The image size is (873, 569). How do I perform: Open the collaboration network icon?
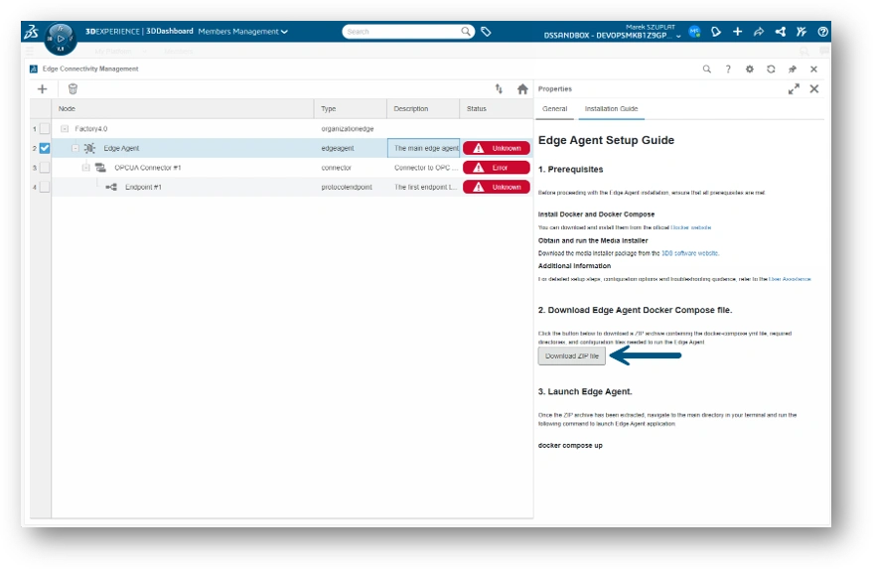click(x=780, y=32)
